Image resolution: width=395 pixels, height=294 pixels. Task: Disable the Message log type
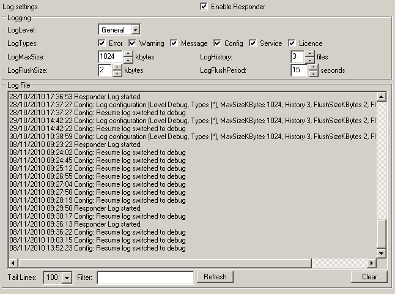(x=174, y=43)
